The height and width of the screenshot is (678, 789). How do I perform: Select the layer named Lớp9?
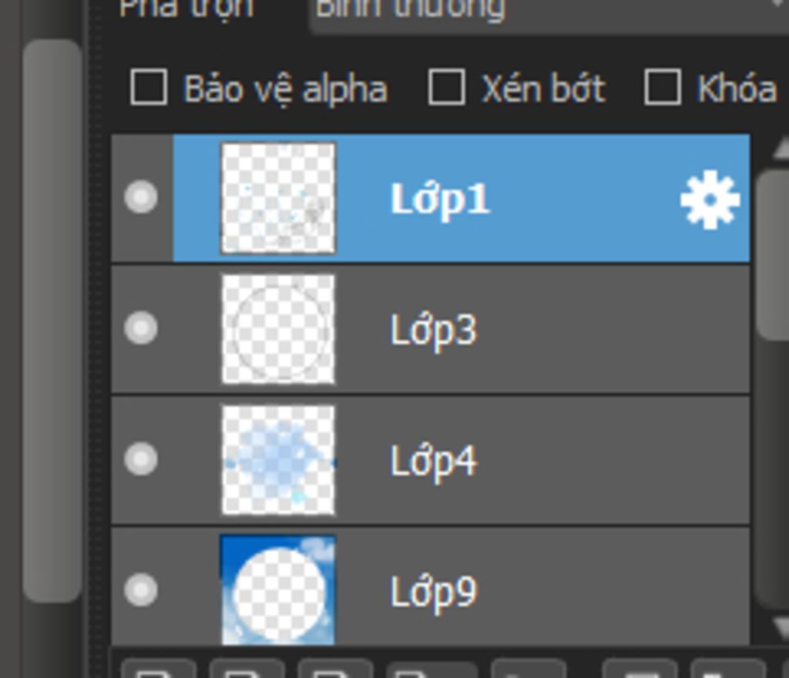click(431, 586)
